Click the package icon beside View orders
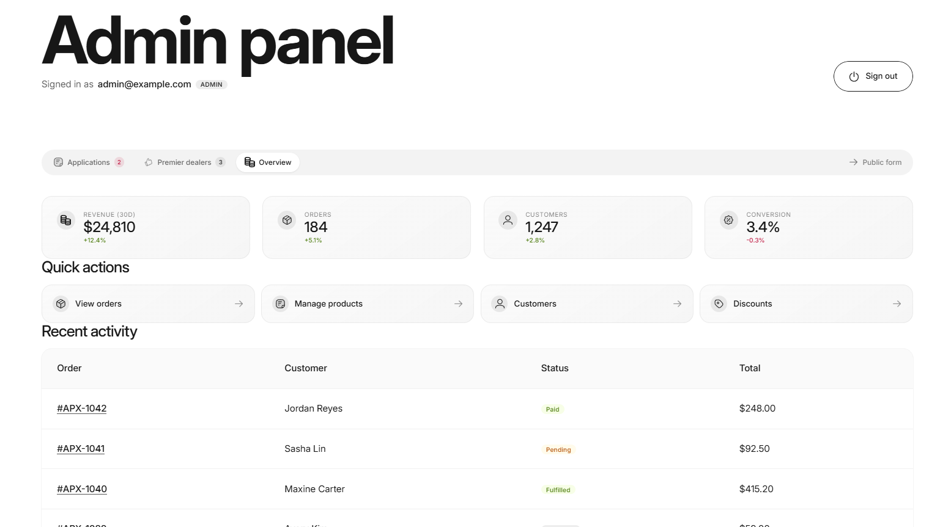951x527 pixels. pos(61,303)
